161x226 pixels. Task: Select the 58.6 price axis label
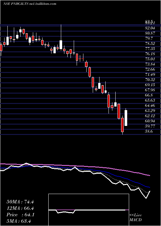149,131
